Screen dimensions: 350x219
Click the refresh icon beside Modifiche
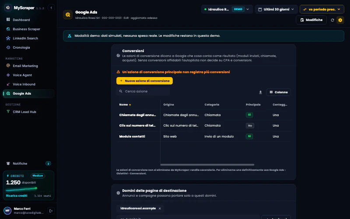(x=332, y=20)
